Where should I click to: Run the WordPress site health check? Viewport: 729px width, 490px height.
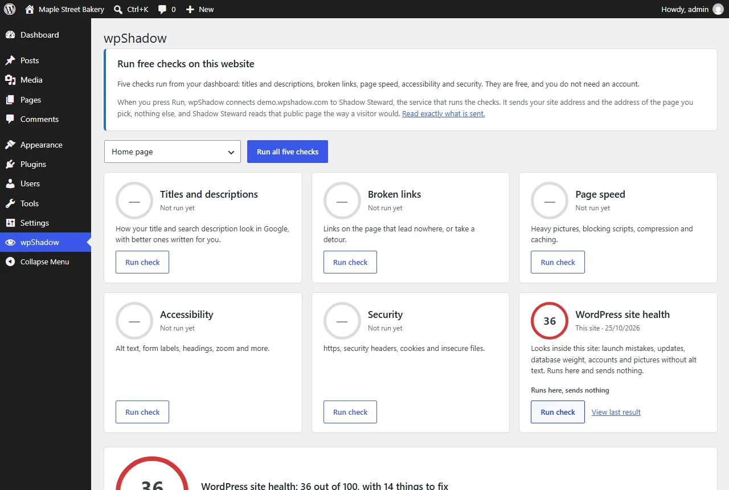[558, 412]
